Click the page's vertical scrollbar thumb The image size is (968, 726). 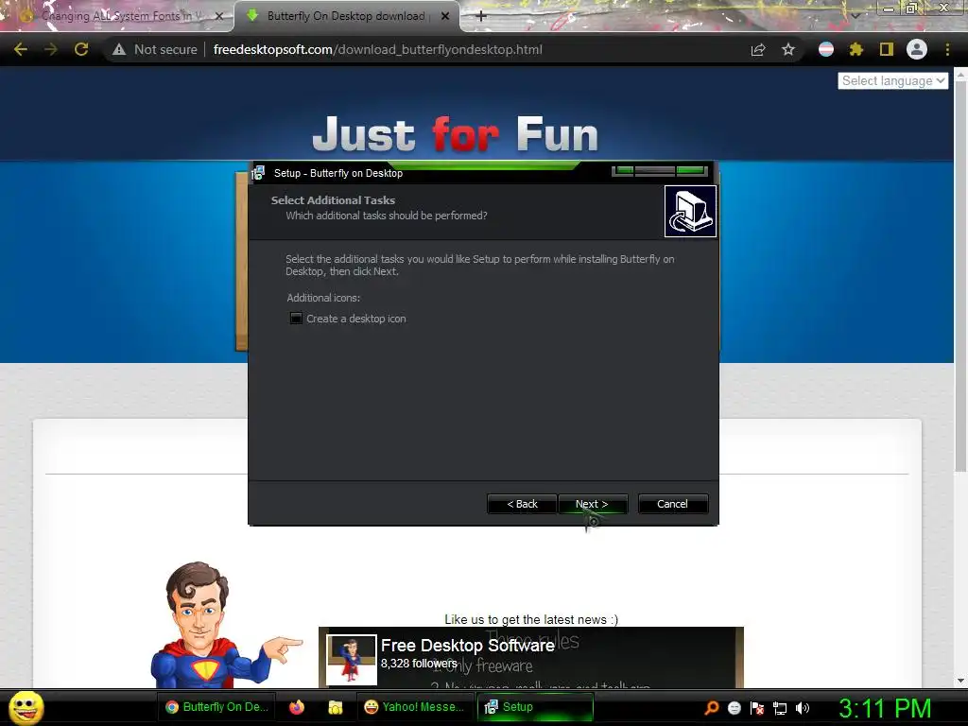pos(960,277)
